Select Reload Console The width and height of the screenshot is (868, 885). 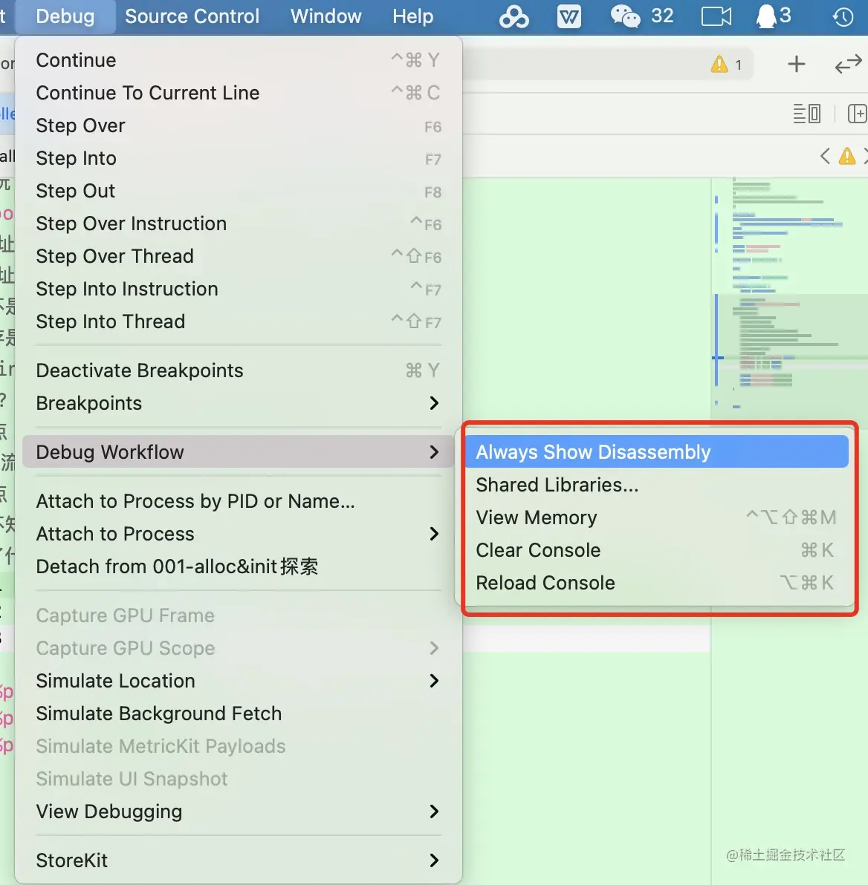[657, 583]
